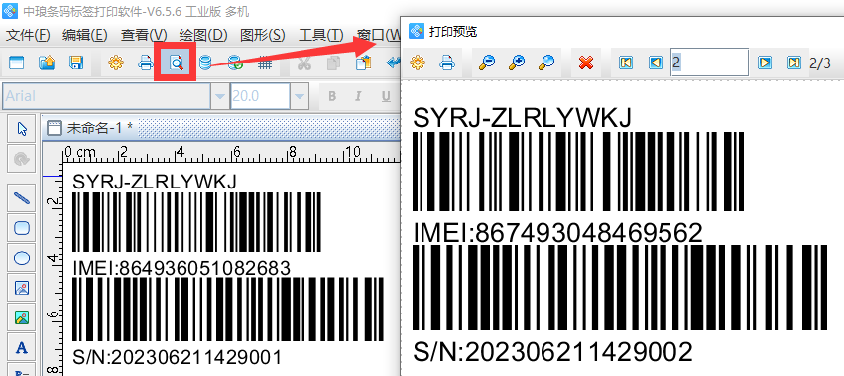The image size is (844, 376).
Task: Click IMEI:867493048469562 text in print preview
Action: coord(557,233)
